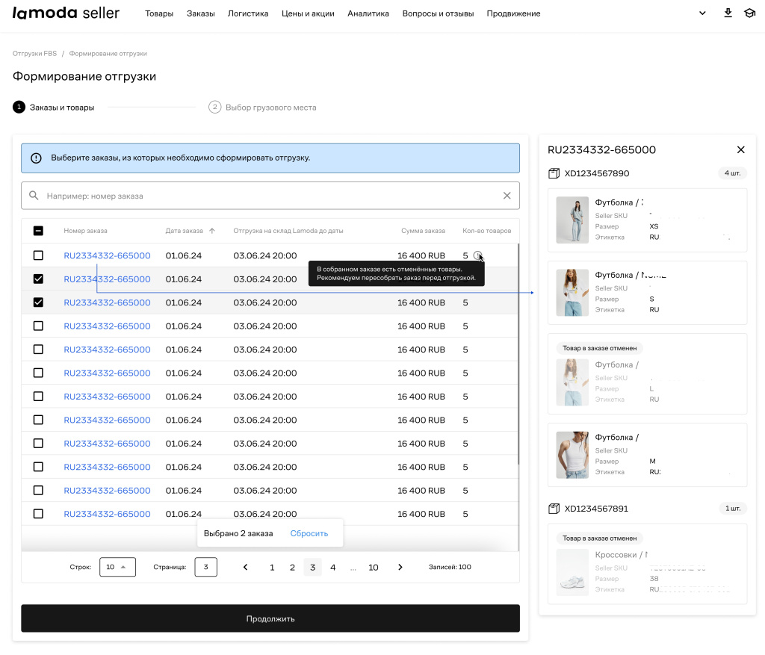Expand the header chevron dropdown
Screen dimensions: 765x655
tap(701, 13)
